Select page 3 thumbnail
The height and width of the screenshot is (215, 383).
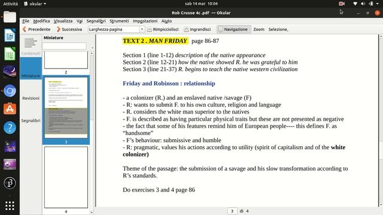[66, 107]
